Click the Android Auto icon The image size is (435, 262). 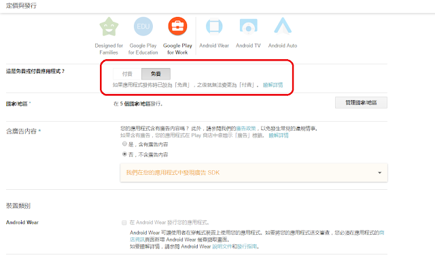pyautogui.click(x=283, y=26)
